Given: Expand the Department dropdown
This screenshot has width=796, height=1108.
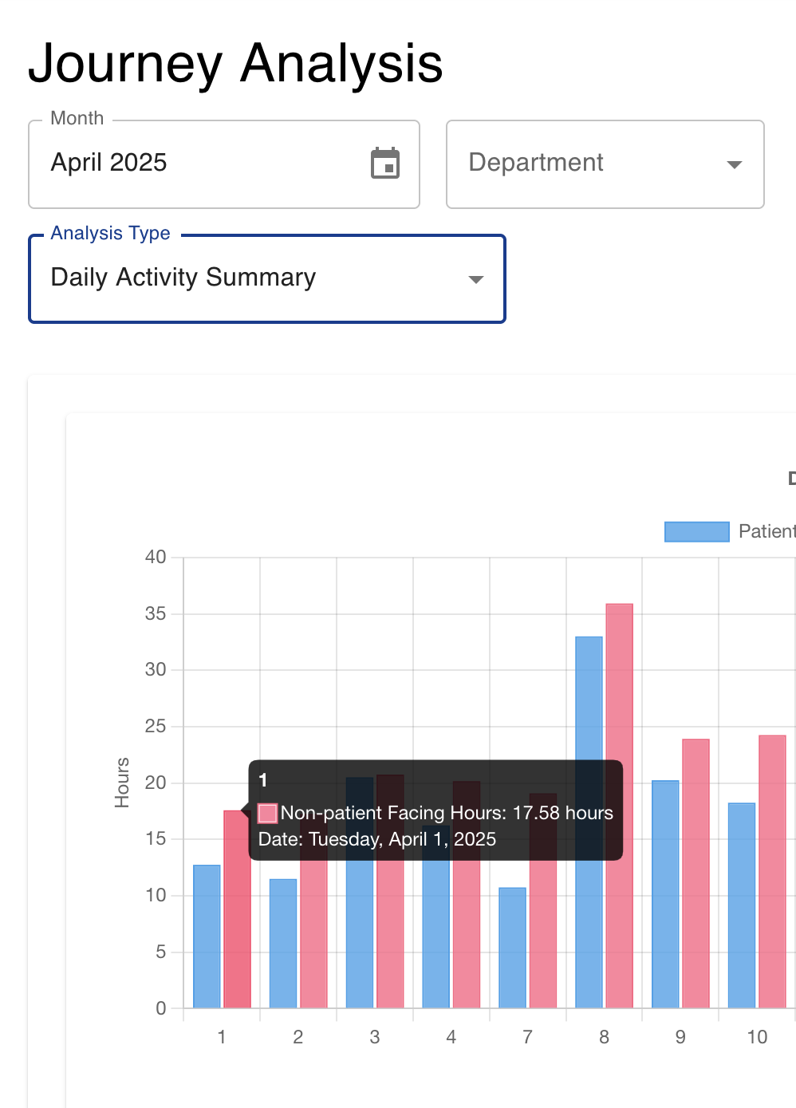Looking at the screenshot, I should (605, 164).
